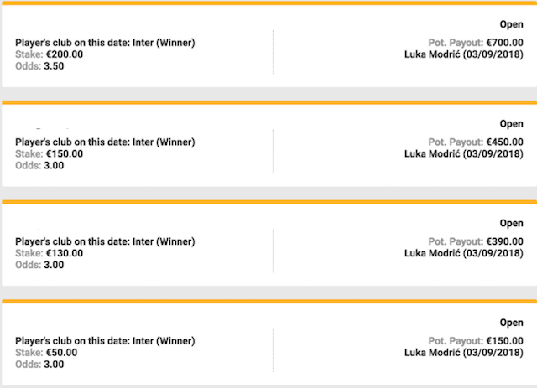Select the Stake €130.00 line
Image resolution: width=537 pixels, height=388 pixels.
pyautogui.click(x=50, y=253)
